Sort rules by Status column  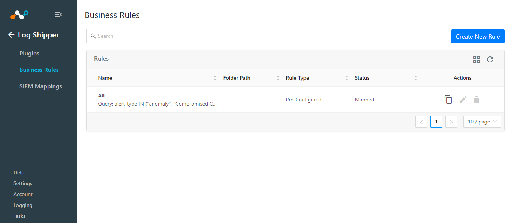click(415, 77)
